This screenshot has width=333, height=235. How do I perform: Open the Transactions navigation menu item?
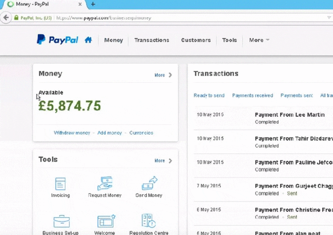click(x=152, y=40)
